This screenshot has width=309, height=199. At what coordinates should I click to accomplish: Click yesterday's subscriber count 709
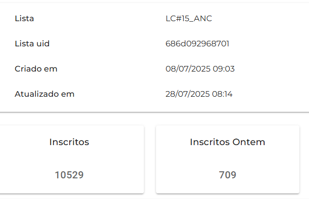point(227,175)
